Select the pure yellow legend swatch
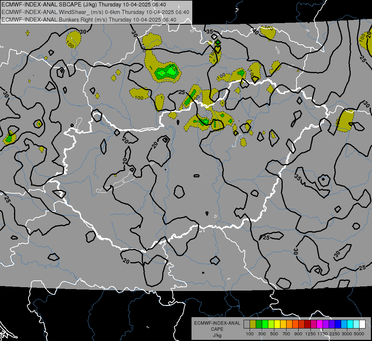The image size is (372, 341). point(277,324)
